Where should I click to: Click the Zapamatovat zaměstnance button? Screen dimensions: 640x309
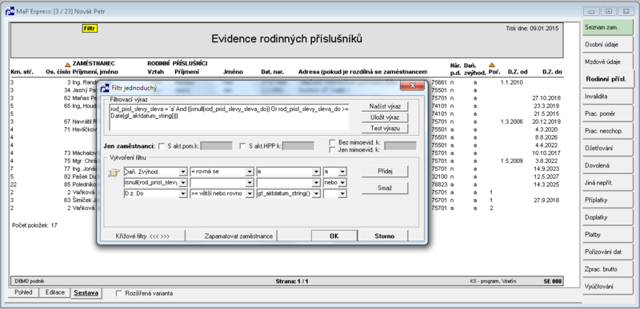[x=239, y=236]
